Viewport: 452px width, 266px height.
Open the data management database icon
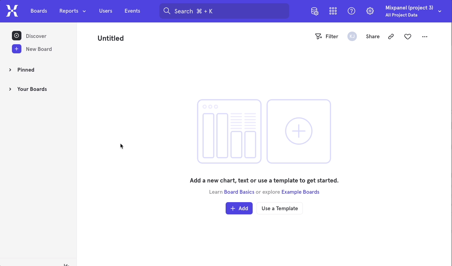point(315,11)
